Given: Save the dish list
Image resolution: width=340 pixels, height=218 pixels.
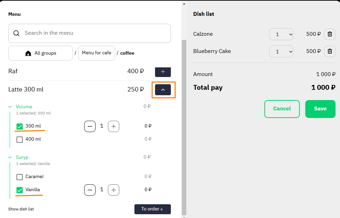Looking at the screenshot, I should click(320, 109).
